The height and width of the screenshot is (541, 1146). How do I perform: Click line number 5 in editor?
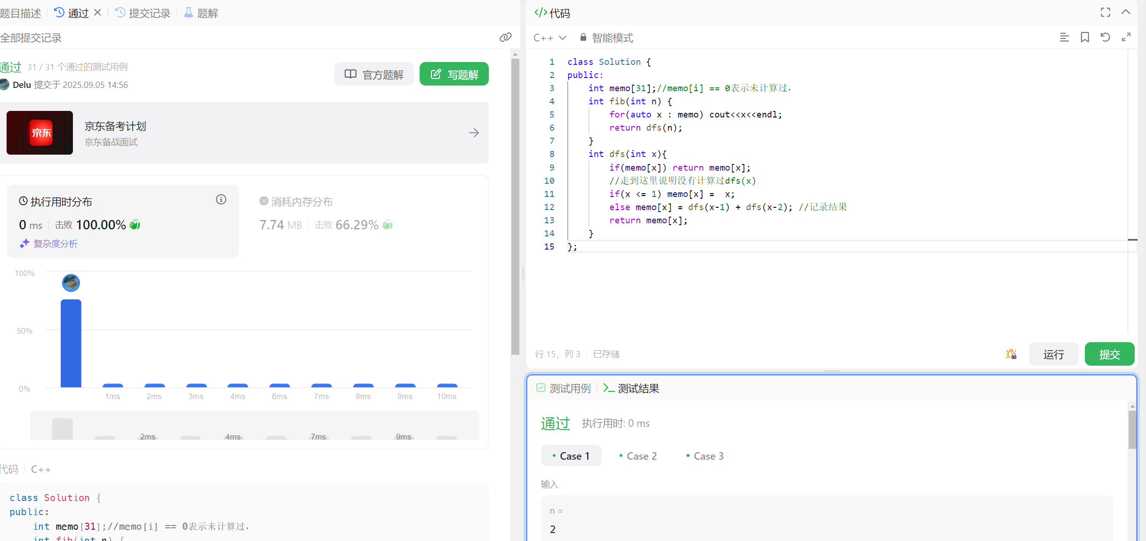point(552,115)
